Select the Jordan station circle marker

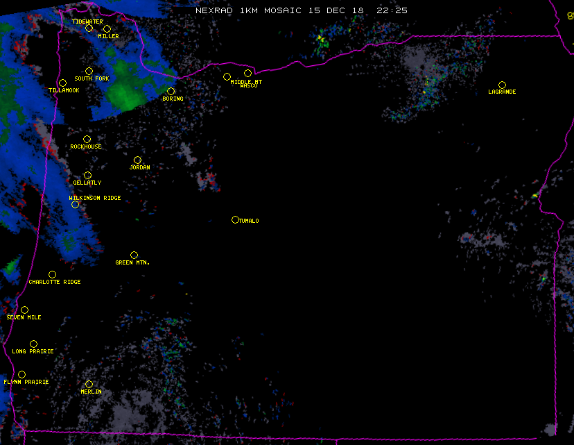(x=137, y=160)
